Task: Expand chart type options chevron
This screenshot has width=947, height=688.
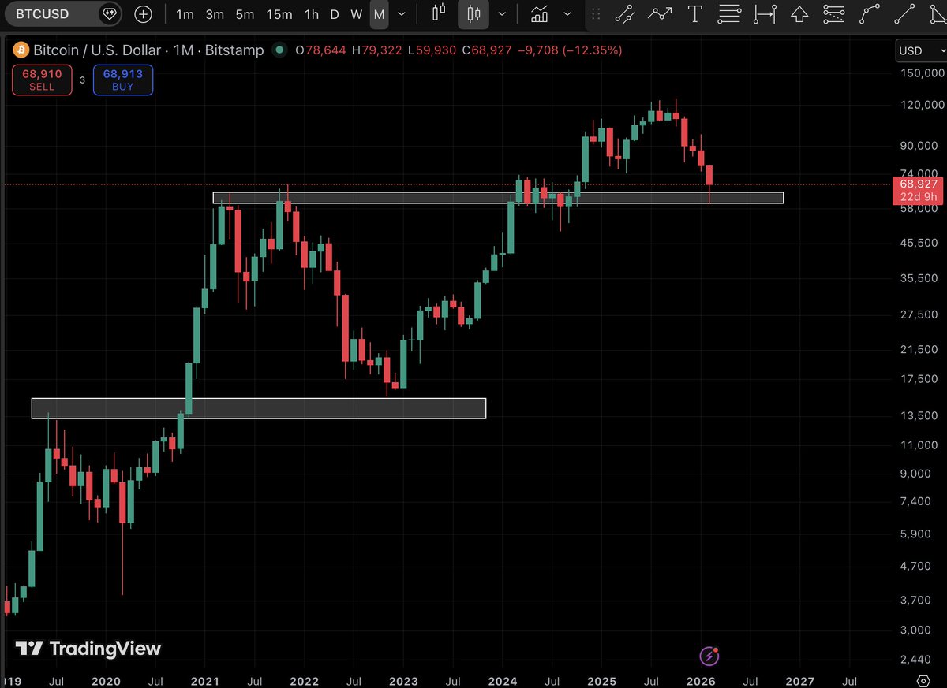Action: click(502, 14)
